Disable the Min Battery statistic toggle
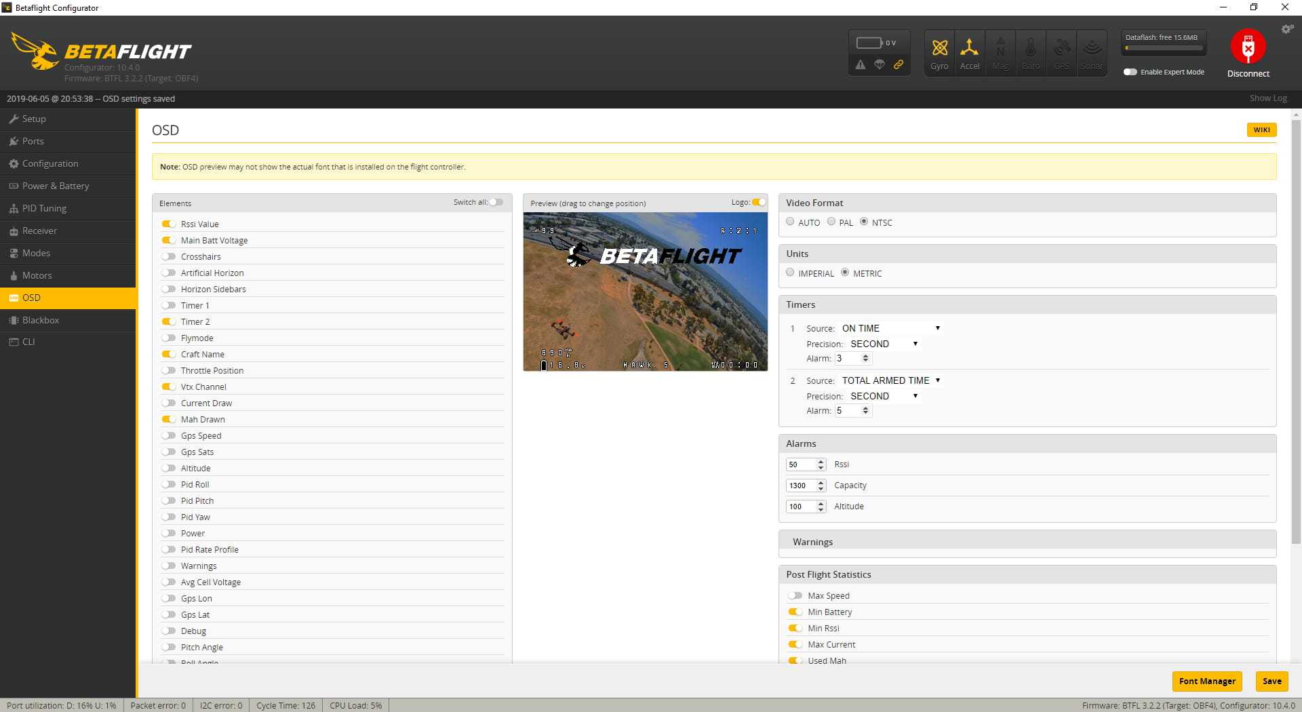This screenshot has height=712, width=1302. pyautogui.click(x=795, y=612)
